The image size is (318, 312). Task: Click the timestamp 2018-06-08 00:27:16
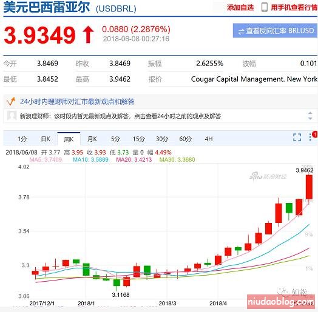[136, 39]
